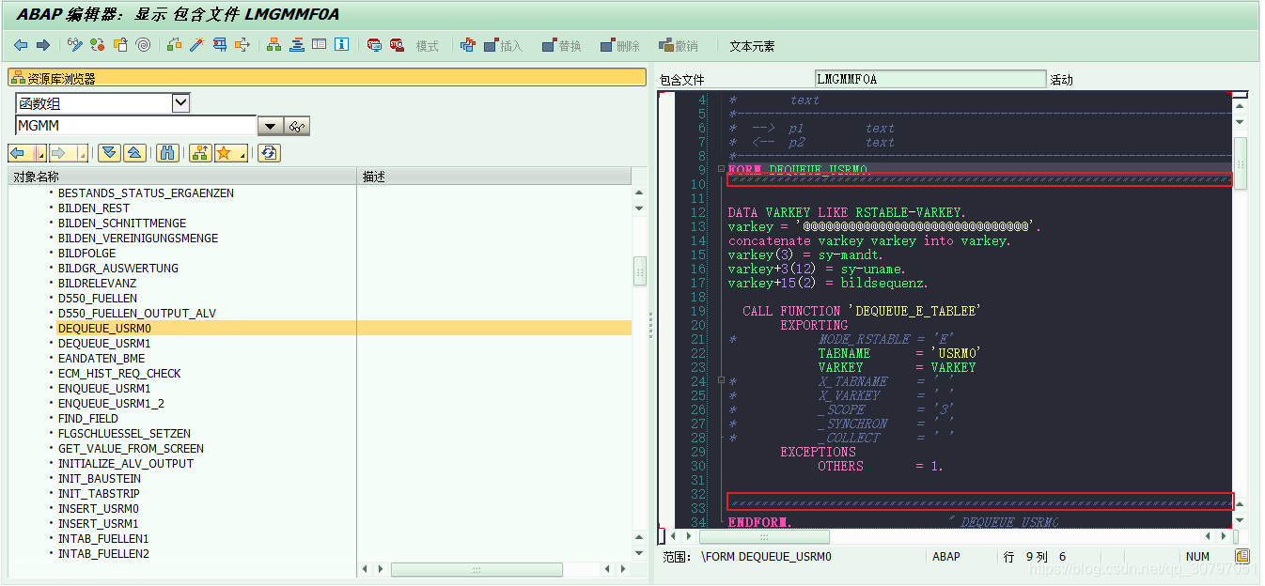Click the LMGMMF0A include name field
The width and height of the screenshot is (1265, 586).
(930, 80)
